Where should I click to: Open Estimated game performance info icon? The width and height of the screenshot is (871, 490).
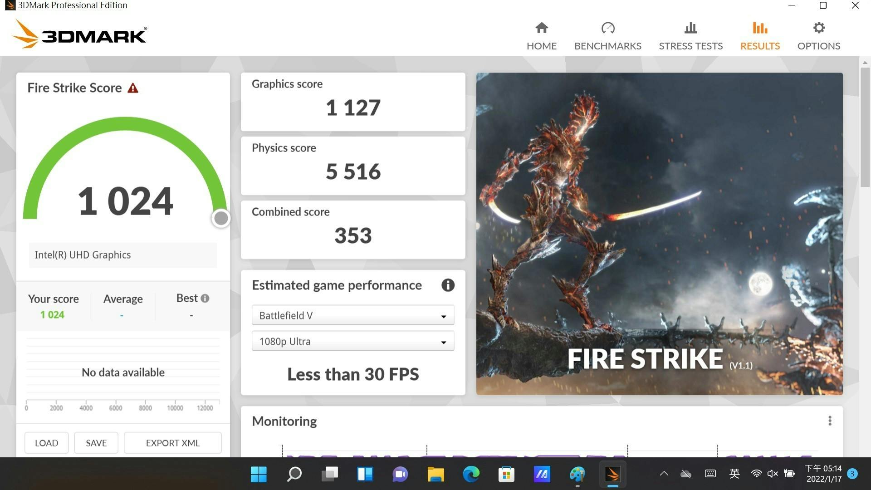pos(448,285)
